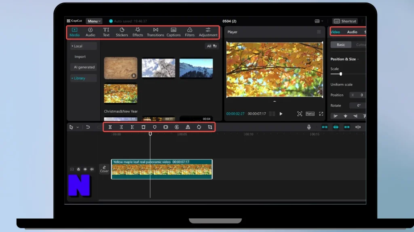Click the timeline playhead handle
Viewport: 414px width, 232px height.
pyautogui.click(x=150, y=134)
